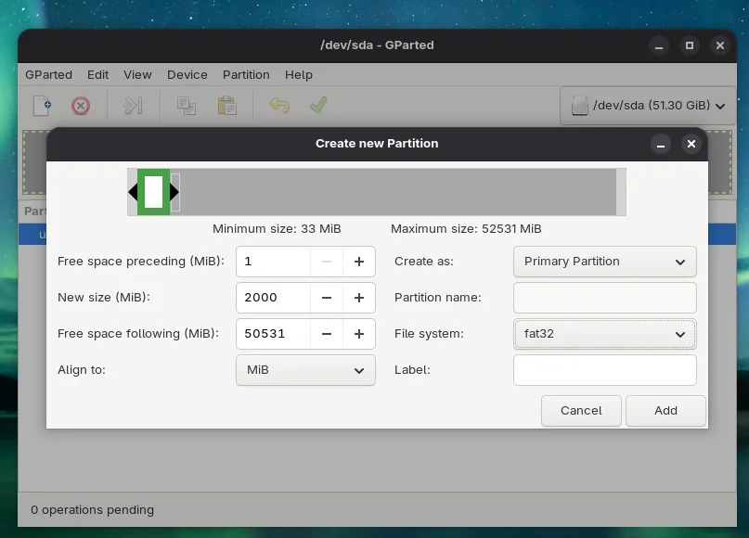Screen dimensions: 749x538
Task: Open the File system fat32 dropdown
Action: point(604,334)
